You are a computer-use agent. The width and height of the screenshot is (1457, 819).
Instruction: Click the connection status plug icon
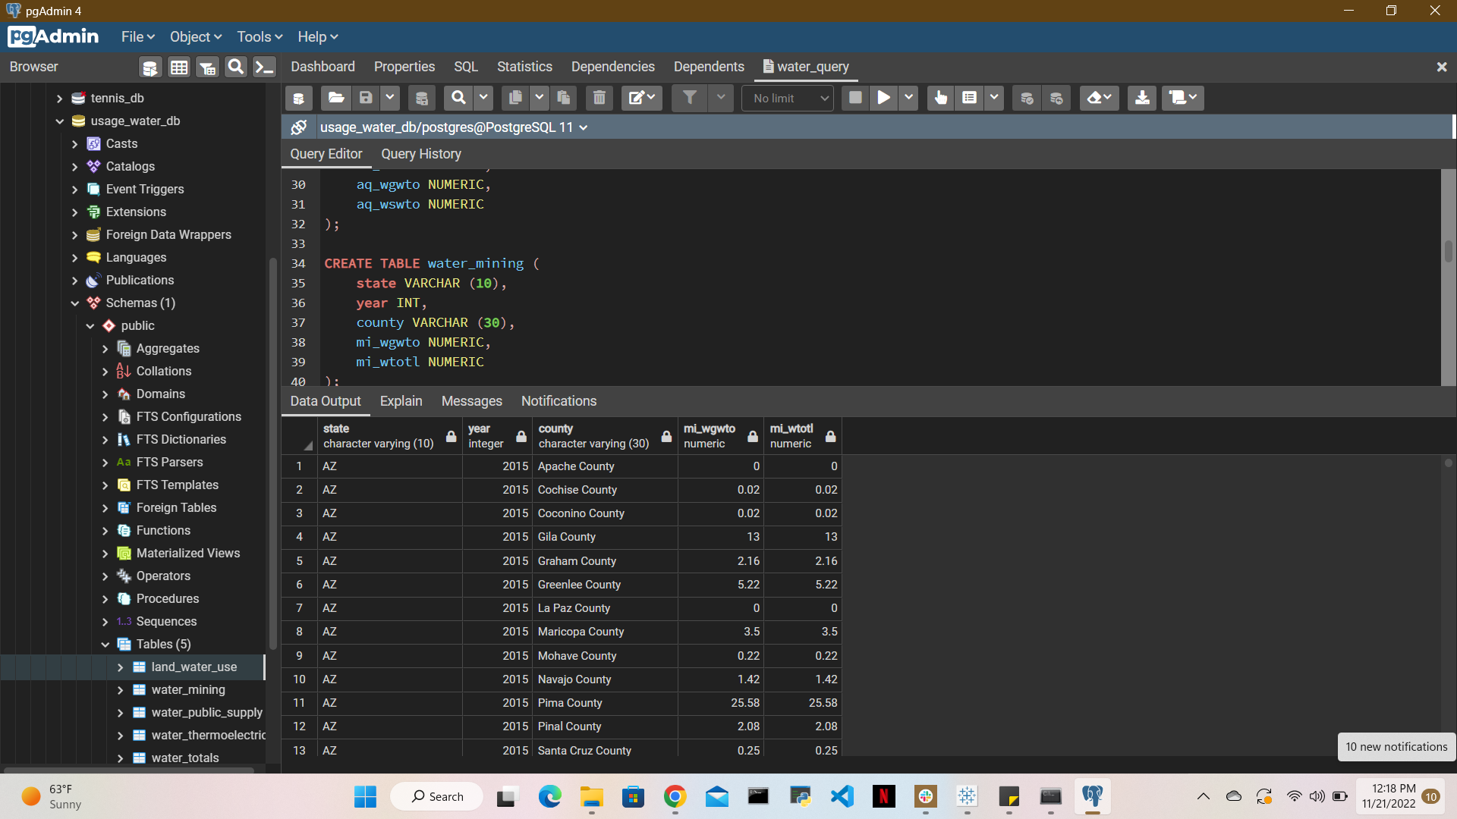point(299,127)
